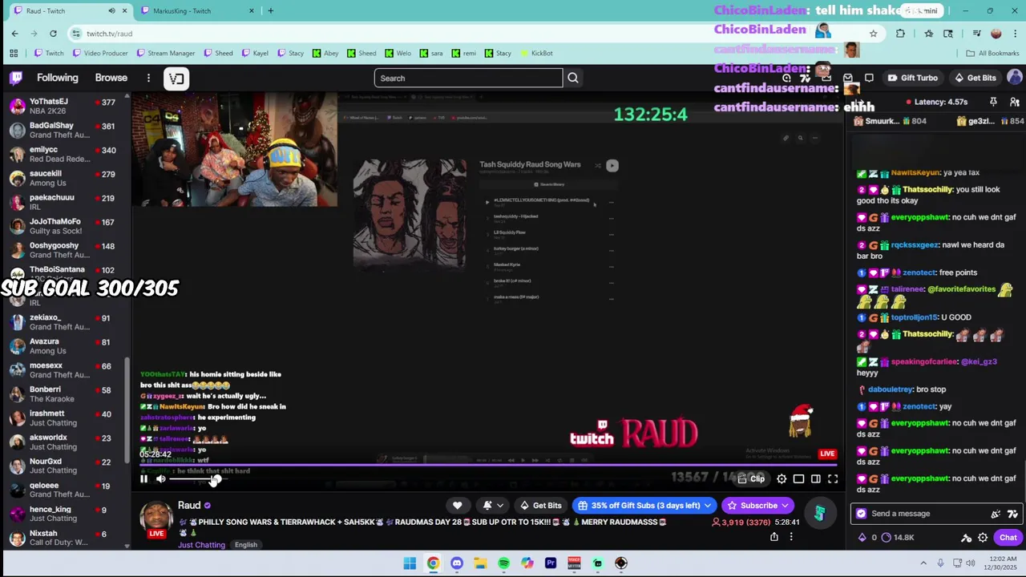Open the chat identity badge icon

[861, 514]
